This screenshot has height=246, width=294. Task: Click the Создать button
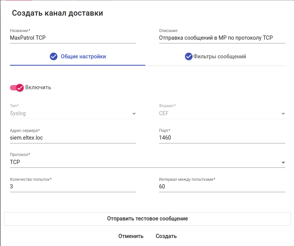pyautogui.click(x=166, y=236)
